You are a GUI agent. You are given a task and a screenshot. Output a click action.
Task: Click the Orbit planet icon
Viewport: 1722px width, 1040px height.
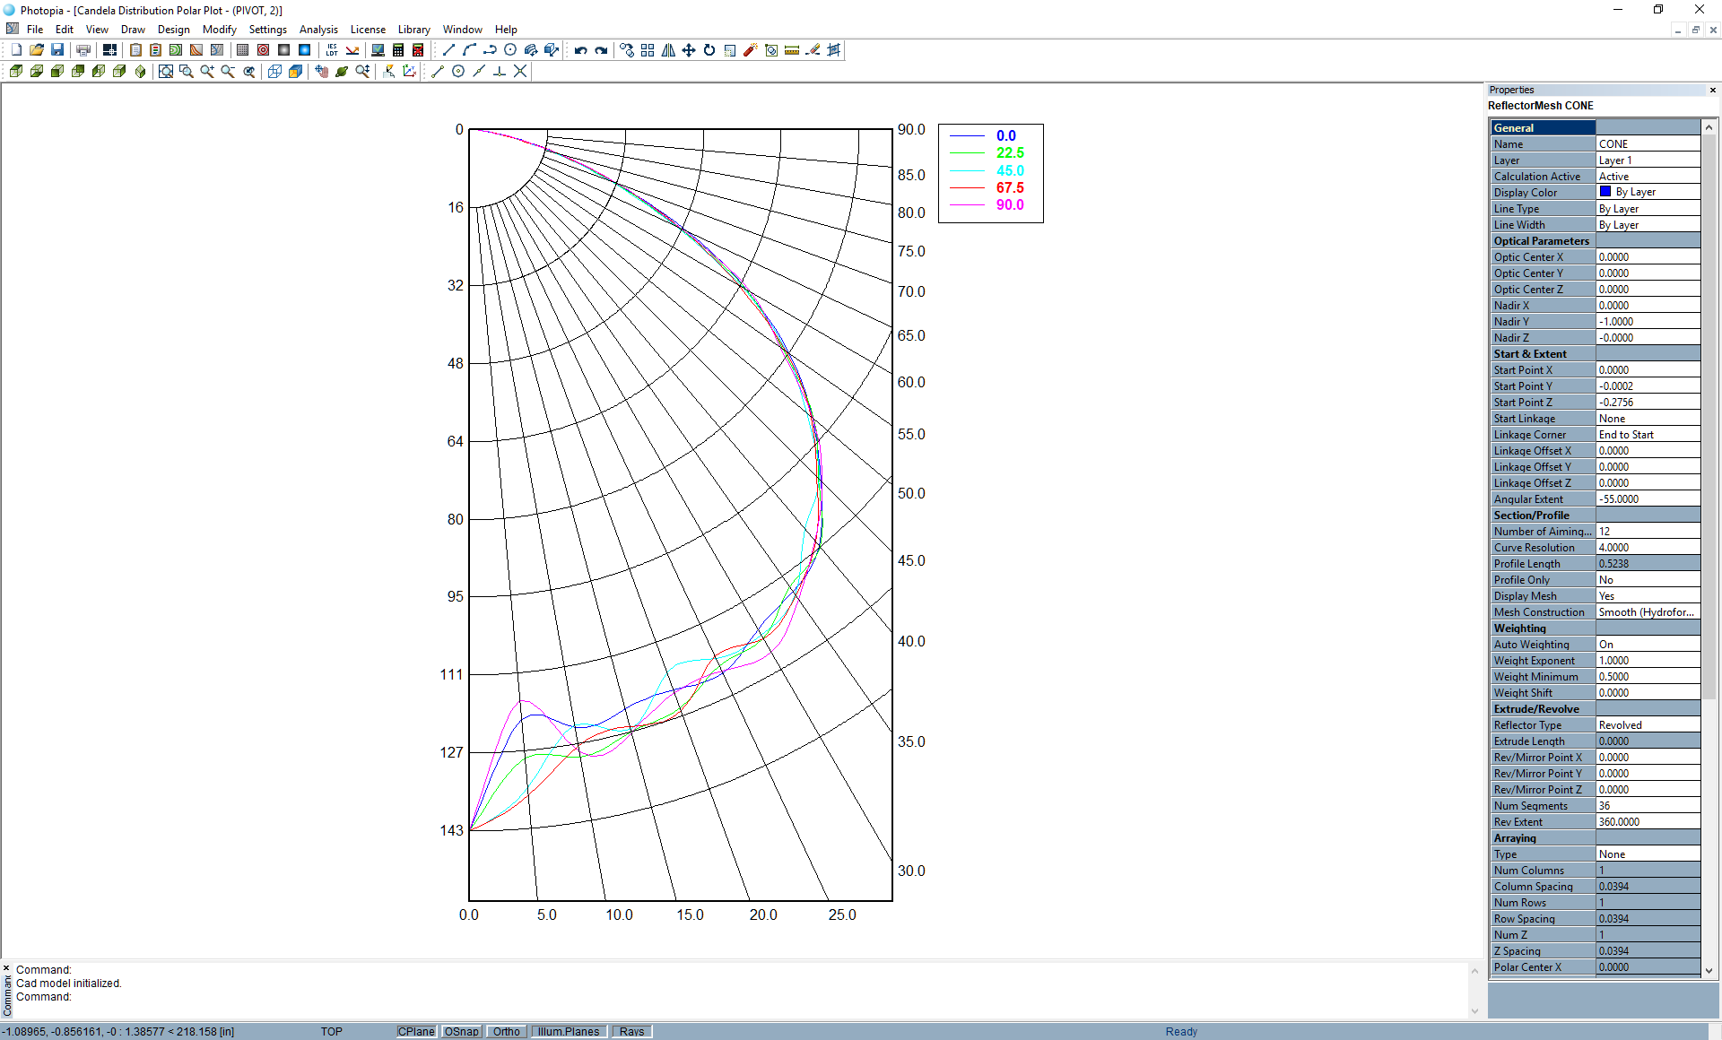[342, 71]
